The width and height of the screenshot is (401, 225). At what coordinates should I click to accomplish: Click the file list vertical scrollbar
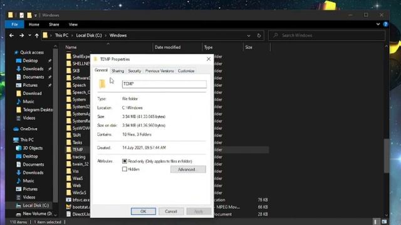point(386,156)
